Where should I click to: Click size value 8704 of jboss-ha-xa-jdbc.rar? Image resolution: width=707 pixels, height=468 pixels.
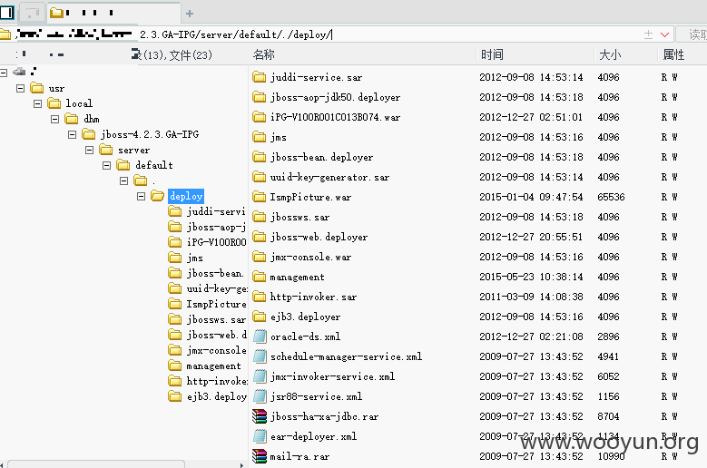click(608, 416)
